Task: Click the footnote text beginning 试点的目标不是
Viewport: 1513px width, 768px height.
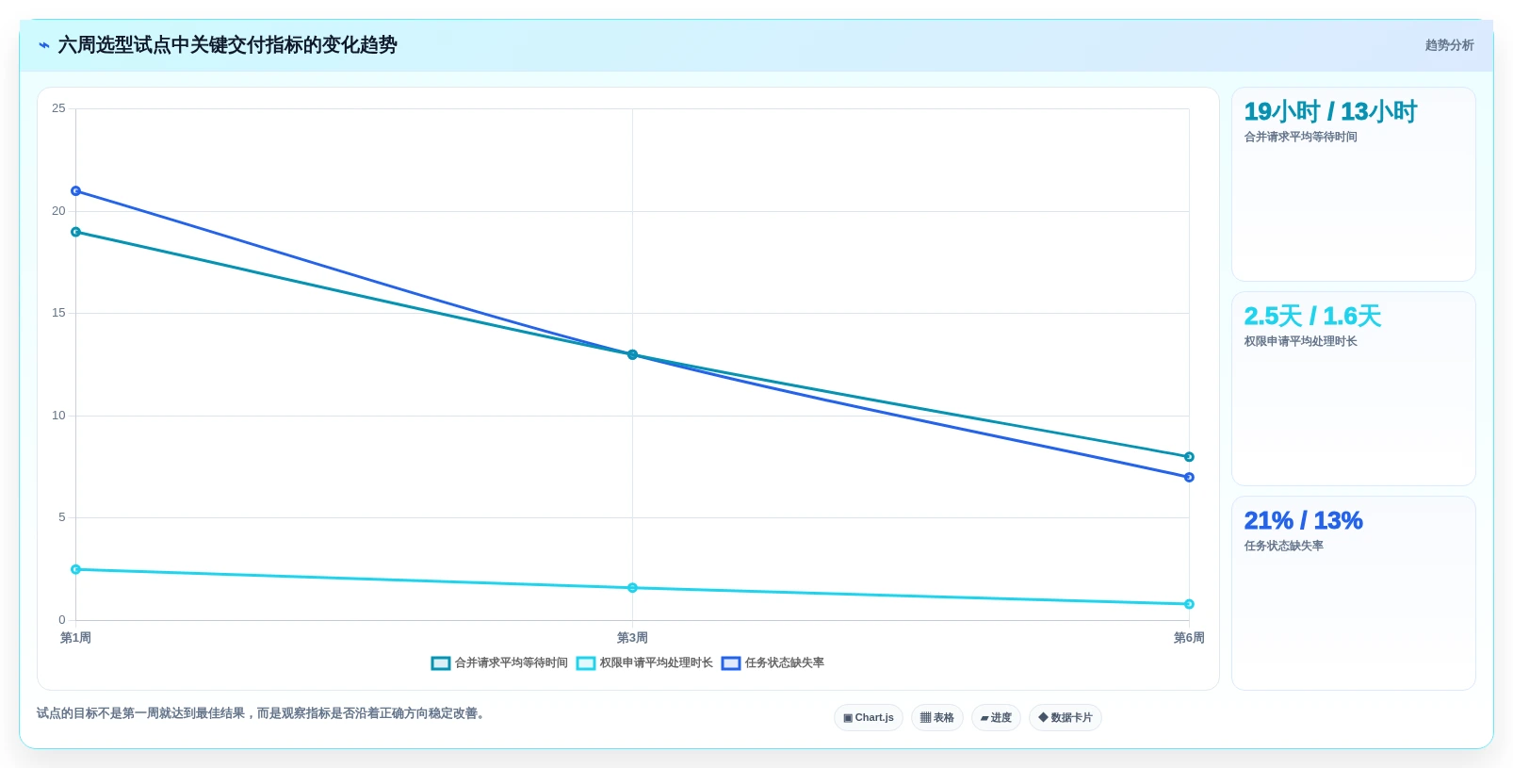Action: click(263, 713)
